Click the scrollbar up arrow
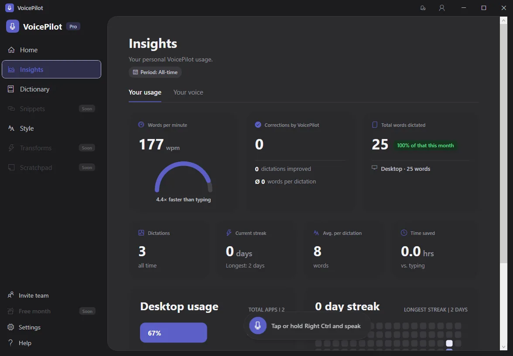 click(x=503, y=20)
